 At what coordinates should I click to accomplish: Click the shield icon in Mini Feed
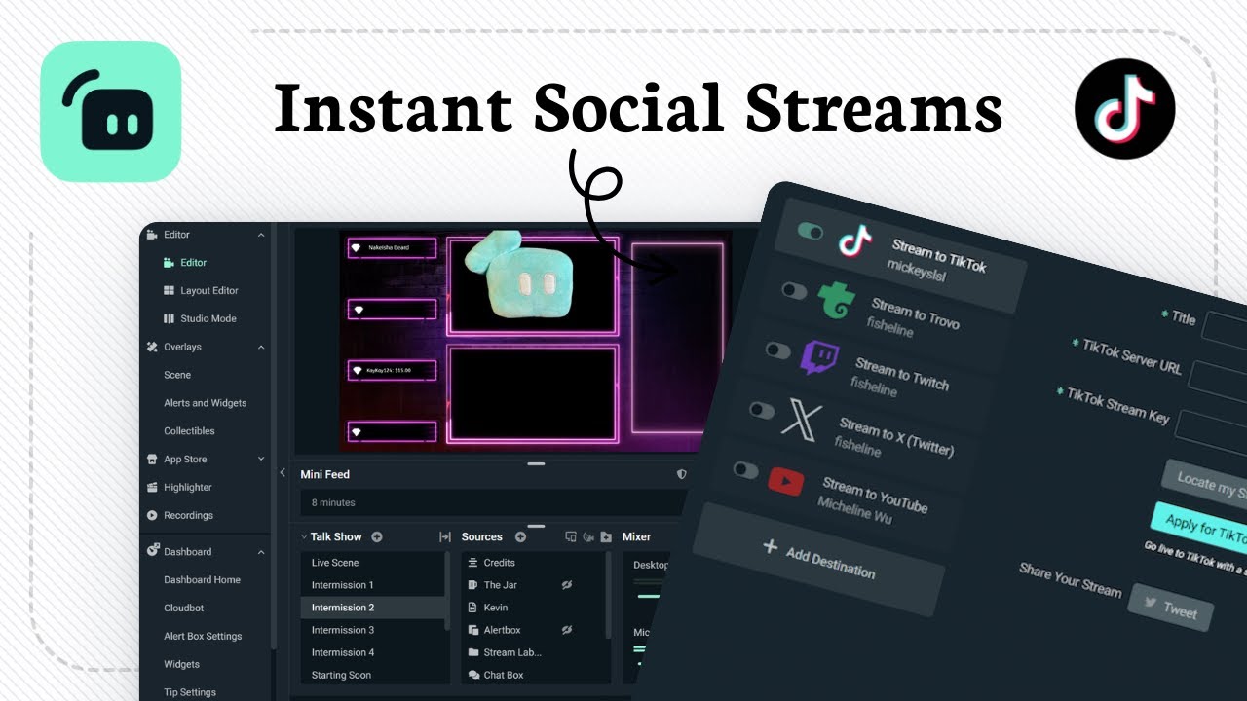[x=681, y=474]
